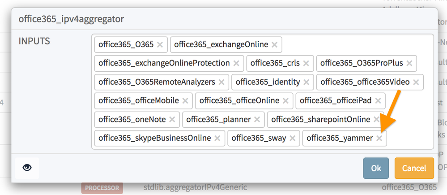Remove the office365_exchangeOnline tag
The image size is (447, 195).
click(x=274, y=45)
